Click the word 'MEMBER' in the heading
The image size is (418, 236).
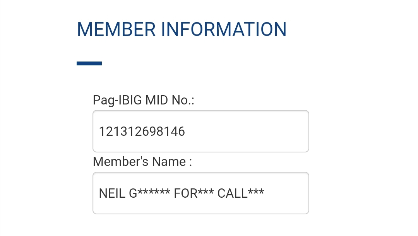[x=116, y=30]
